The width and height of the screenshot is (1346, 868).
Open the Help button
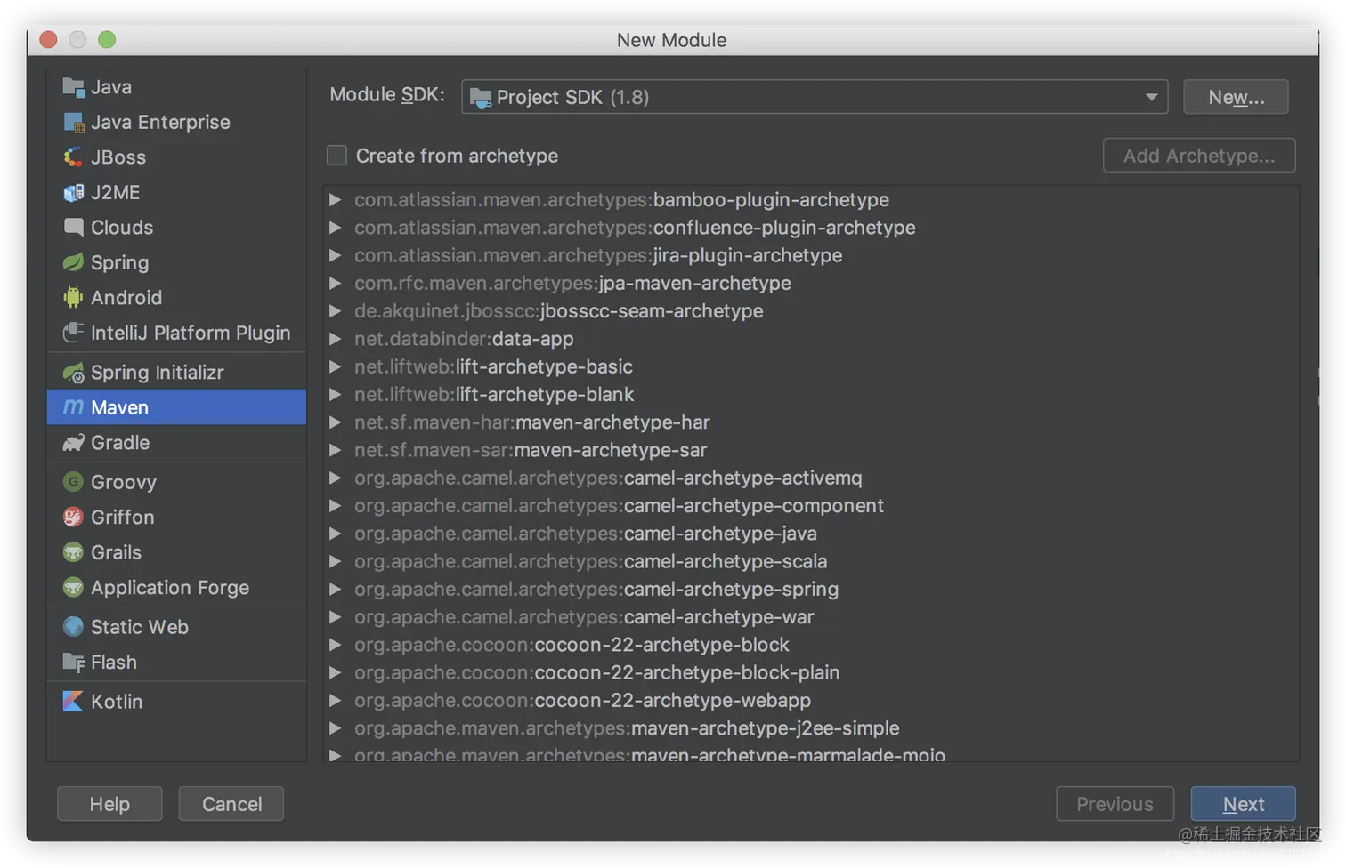click(109, 804)
